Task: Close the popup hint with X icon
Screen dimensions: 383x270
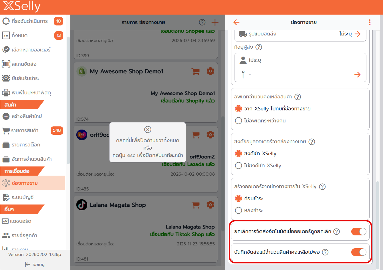Action: coord(148,130)
